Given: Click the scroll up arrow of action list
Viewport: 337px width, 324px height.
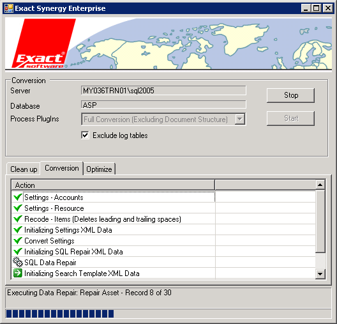Looking at the screenshot, I should 320,185.
